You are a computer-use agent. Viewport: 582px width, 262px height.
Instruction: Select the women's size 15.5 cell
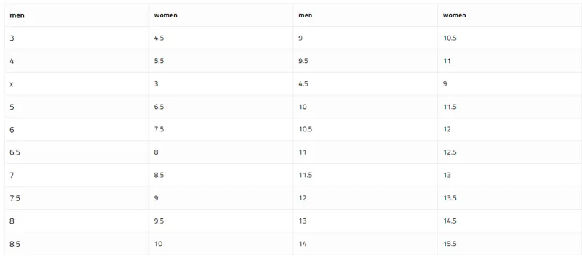[x=510, y=244]
